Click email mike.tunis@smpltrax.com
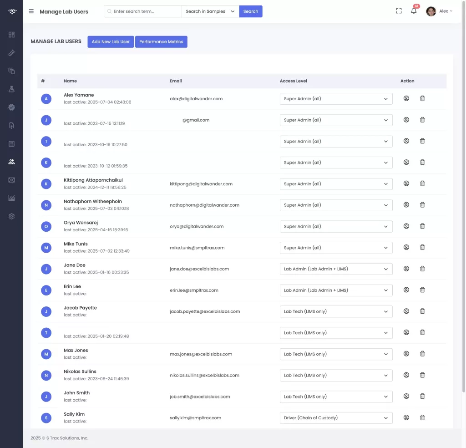Viewport: 466px width, 448px height. click(197, 248)
